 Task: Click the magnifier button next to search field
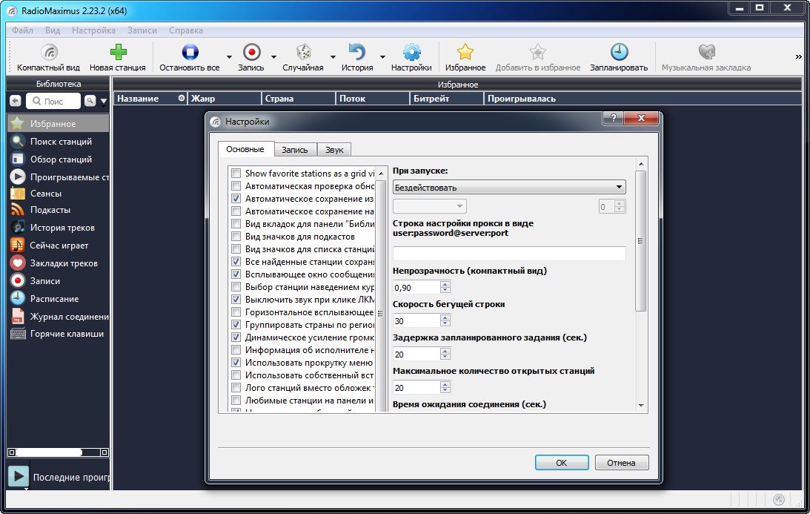click(90, 101)
